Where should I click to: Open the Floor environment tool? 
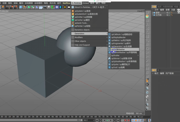pyautogui.click(x=41, y=7)
